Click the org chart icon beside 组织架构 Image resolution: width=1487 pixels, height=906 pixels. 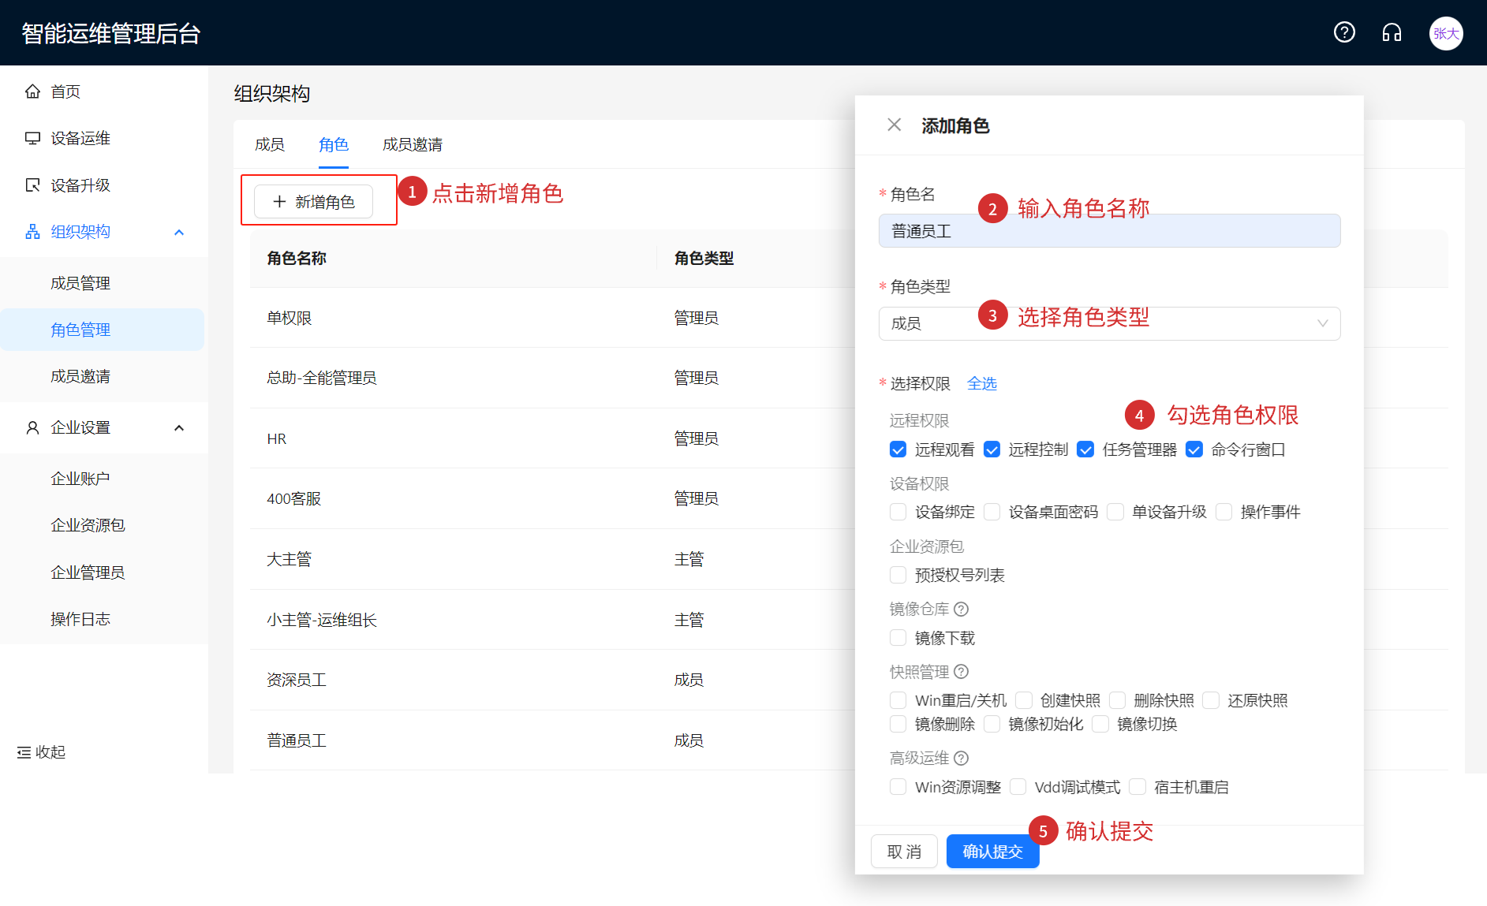coord(32,232)
